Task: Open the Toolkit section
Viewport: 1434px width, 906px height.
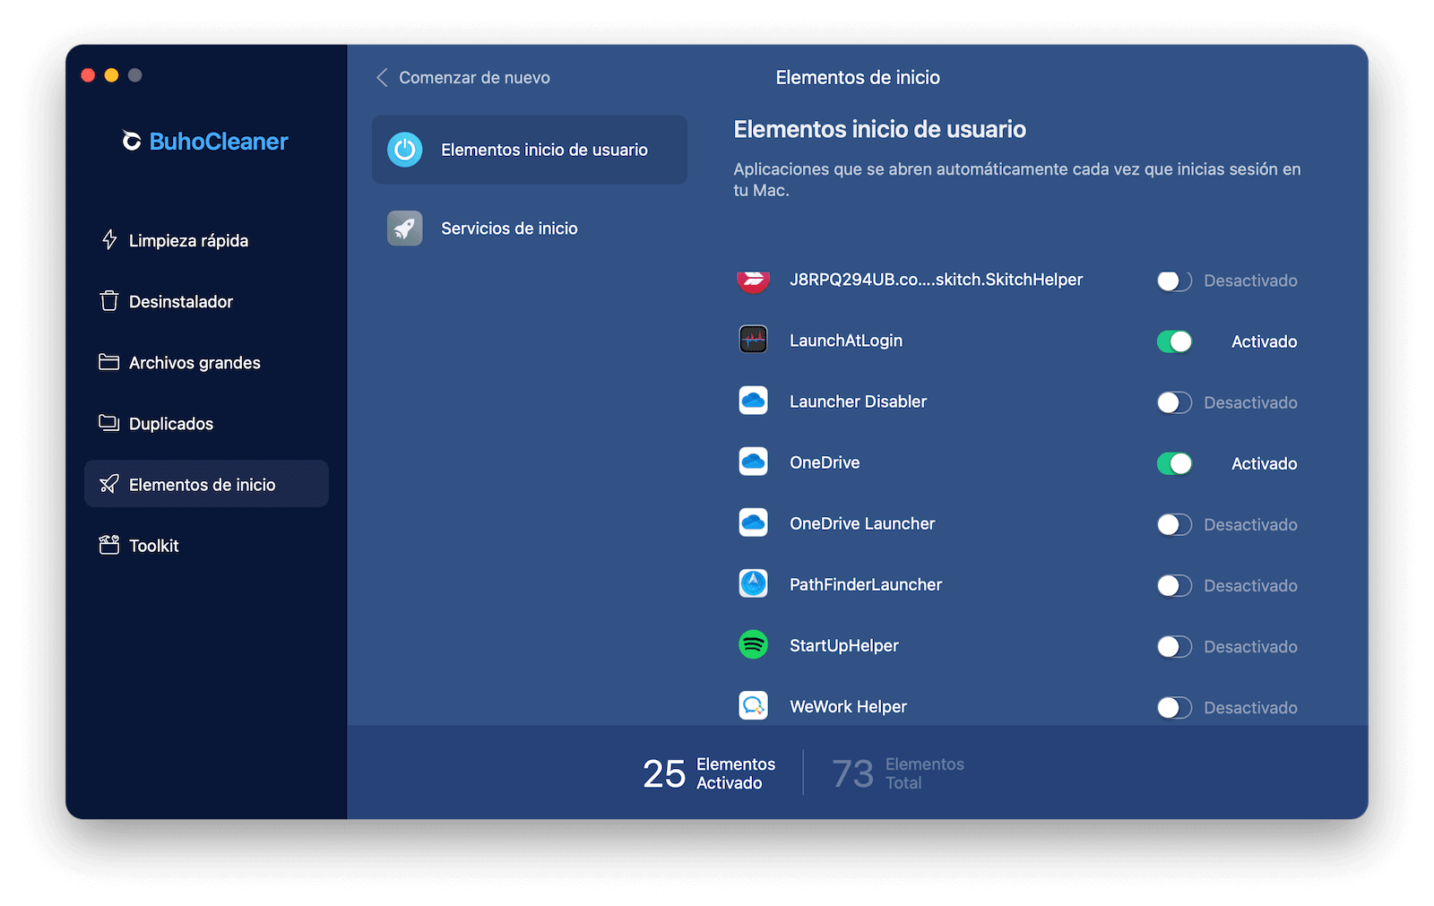Action: [206, 545]
